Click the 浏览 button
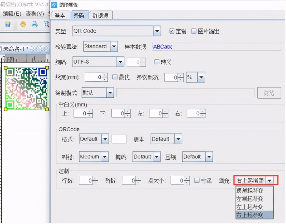The width and height of the screenshot is (286, 224). pos(269,93)
